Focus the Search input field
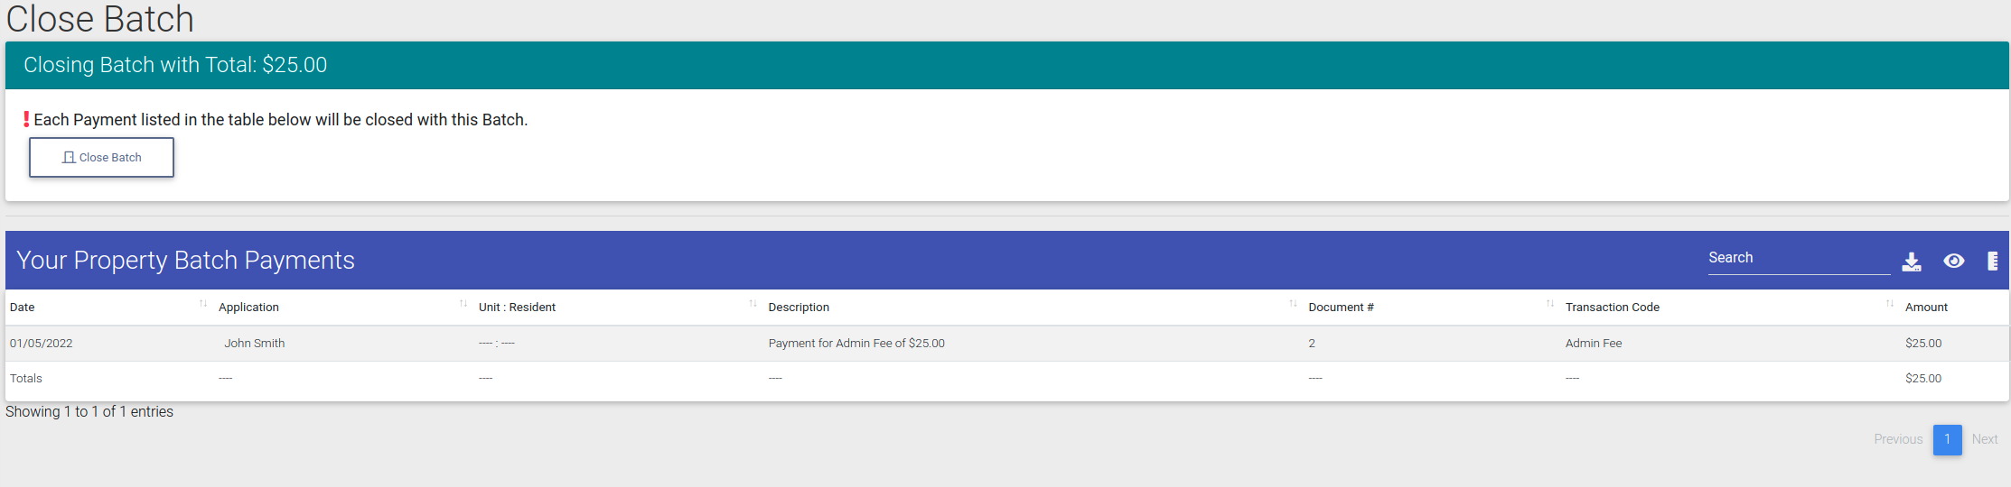2011x487 pixels. (x=1799, y=259)
